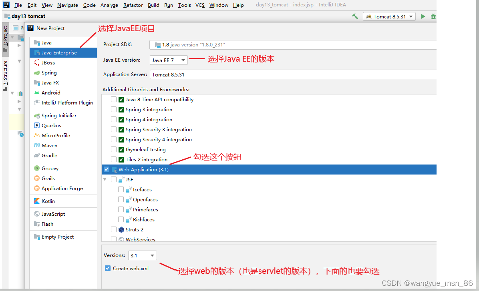Open the Refactor menu

(133, 5)
